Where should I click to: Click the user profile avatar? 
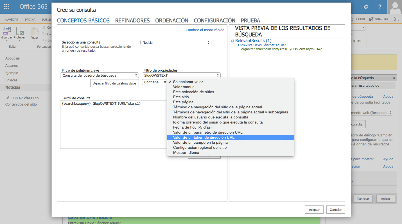click(x=395, y=7)
